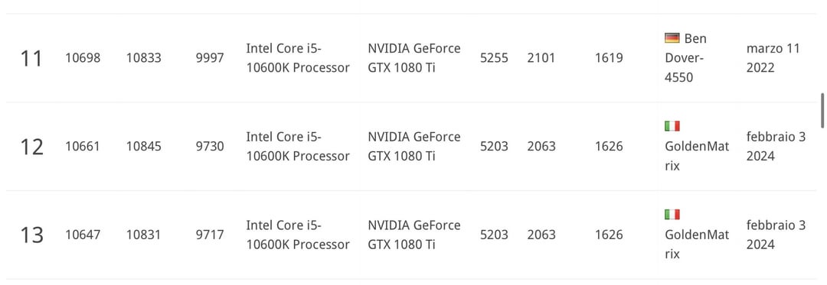Open GoldenMatrix profile in row 12
827x285 pixels.
(697, 156)
